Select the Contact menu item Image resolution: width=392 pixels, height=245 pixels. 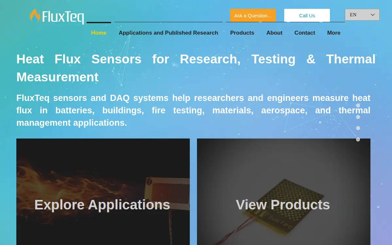(x=305, y=33)
